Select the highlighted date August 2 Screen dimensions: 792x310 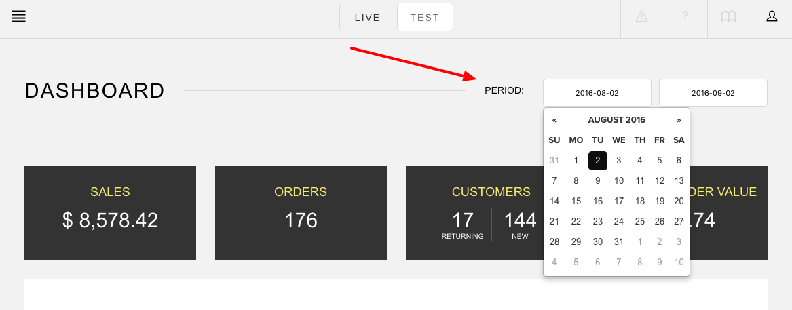pyautogui.click(x=597, y=161)
